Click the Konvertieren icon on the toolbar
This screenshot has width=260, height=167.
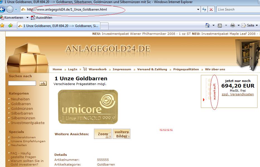(2, 17)
